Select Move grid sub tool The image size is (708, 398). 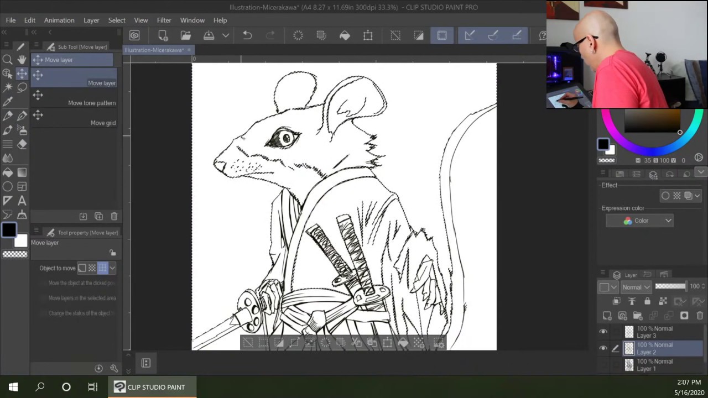pyautogui.click(x=74, y=117)
